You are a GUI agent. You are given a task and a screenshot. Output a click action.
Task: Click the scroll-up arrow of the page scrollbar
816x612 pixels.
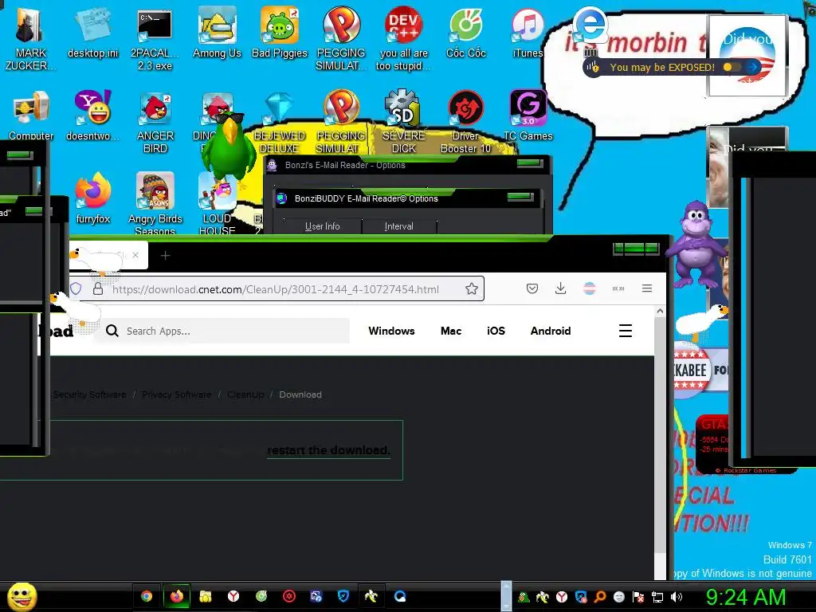(x=660, y=312)
